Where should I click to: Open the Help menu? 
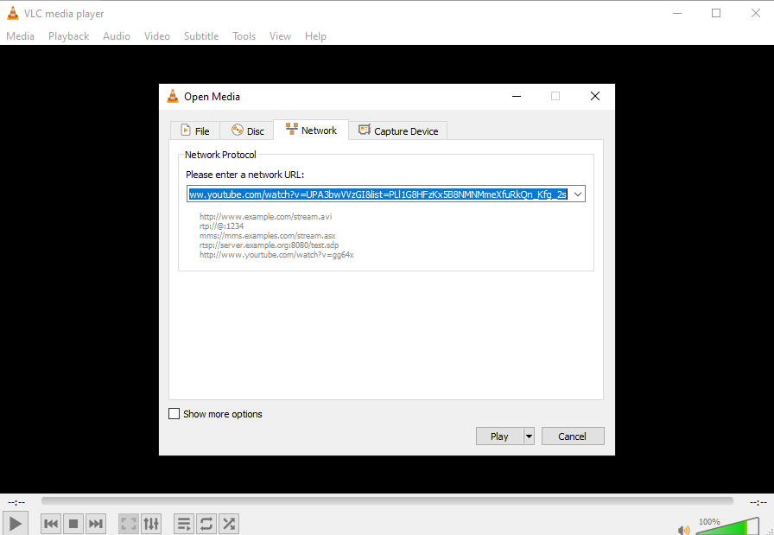tap(315, 36)
